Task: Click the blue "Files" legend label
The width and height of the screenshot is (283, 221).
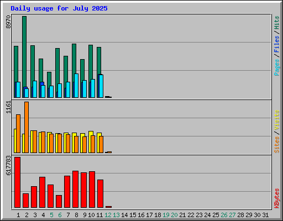Action: (277, 44)
